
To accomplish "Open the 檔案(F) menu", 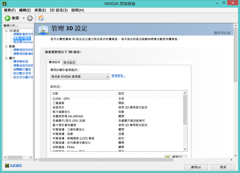I will click(10, 10).
